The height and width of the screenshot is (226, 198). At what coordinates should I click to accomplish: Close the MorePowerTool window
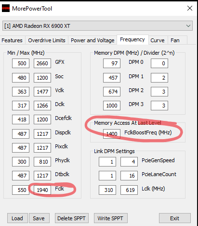point(190,8)
